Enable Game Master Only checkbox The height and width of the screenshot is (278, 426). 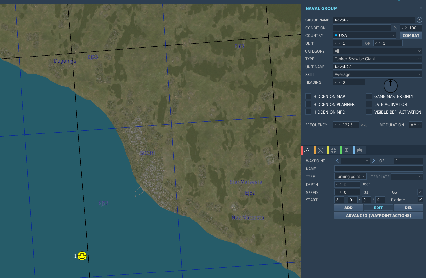point(369,96)
